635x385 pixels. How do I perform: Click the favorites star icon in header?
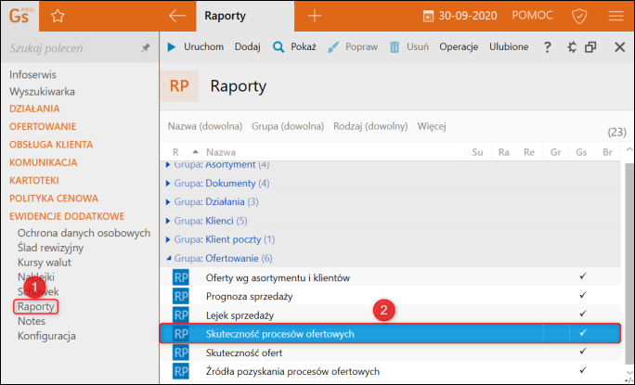tap(58, 16)
